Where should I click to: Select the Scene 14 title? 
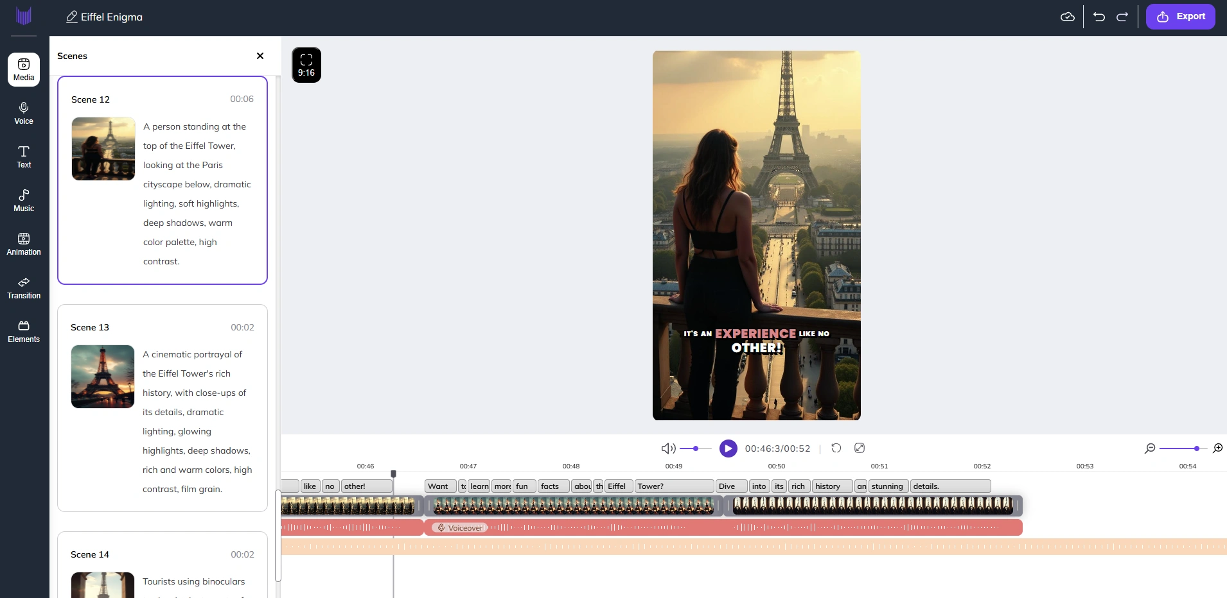click(90, 554)
